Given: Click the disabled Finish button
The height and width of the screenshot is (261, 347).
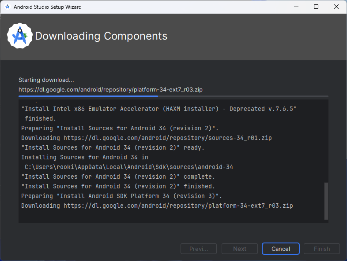Looking at the screenshot, I should click(322, 249).
